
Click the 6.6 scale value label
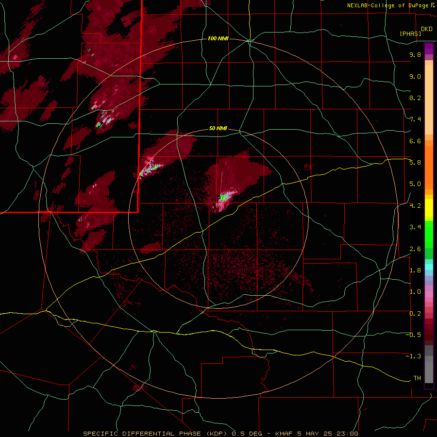point(415,141)
